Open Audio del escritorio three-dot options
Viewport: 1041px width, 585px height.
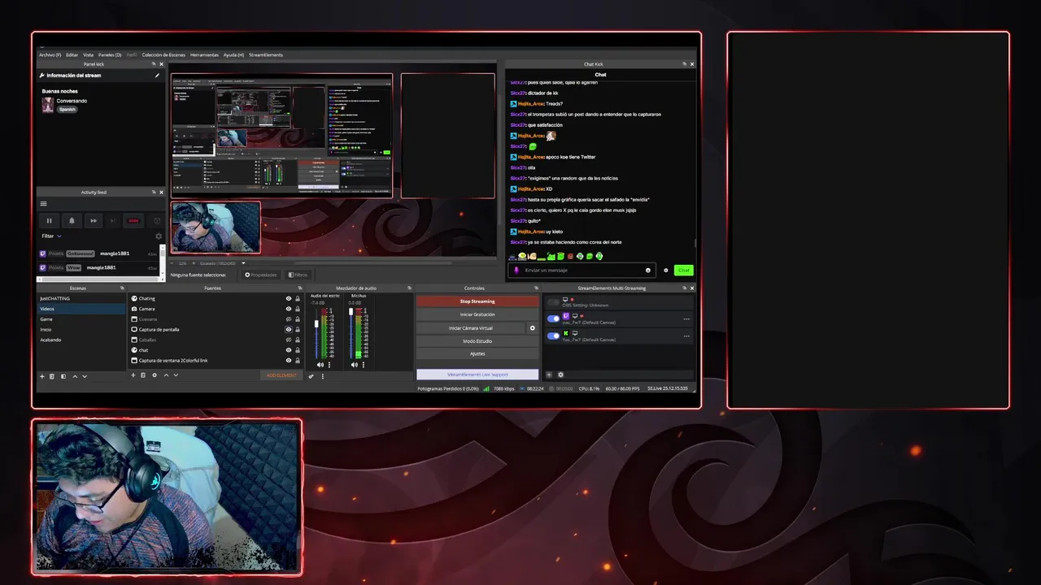329,365
